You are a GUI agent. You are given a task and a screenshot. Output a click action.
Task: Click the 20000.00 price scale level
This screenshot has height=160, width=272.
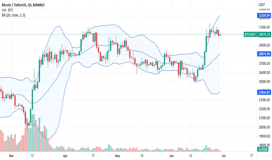coord(264,127)
